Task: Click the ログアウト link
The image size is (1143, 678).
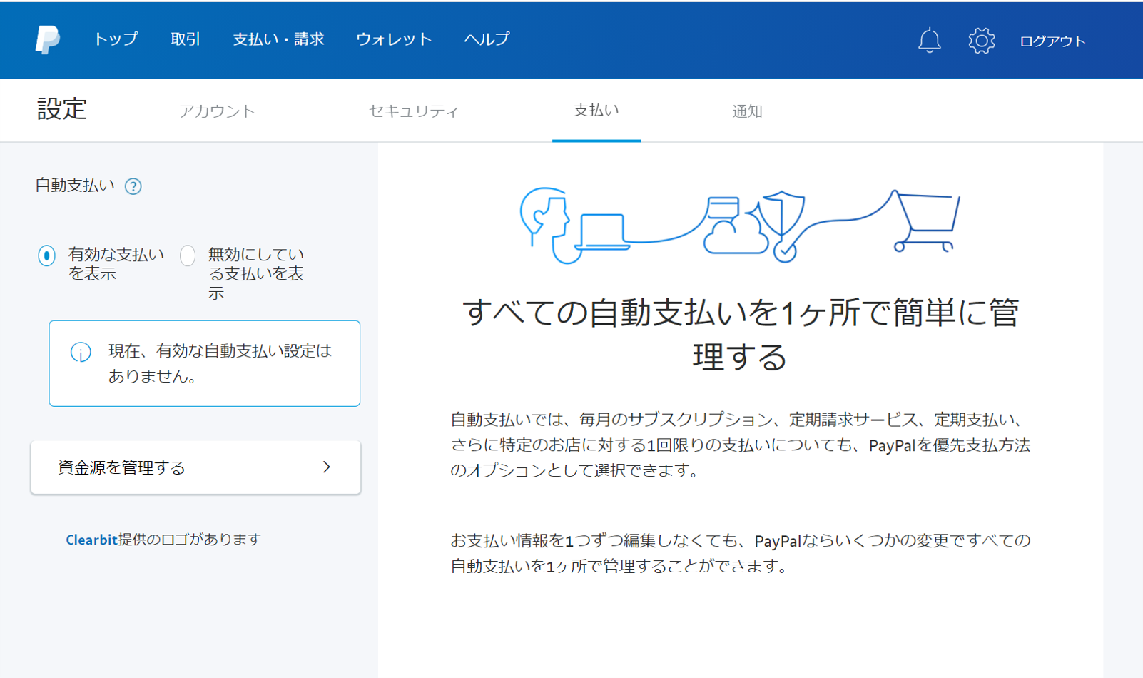Action: (1052, 41)
